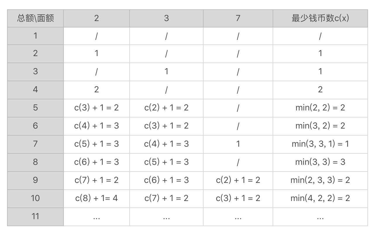Click the row header for total 11
This screenshot has height=232, width=375.
click(x=35, y=216)
